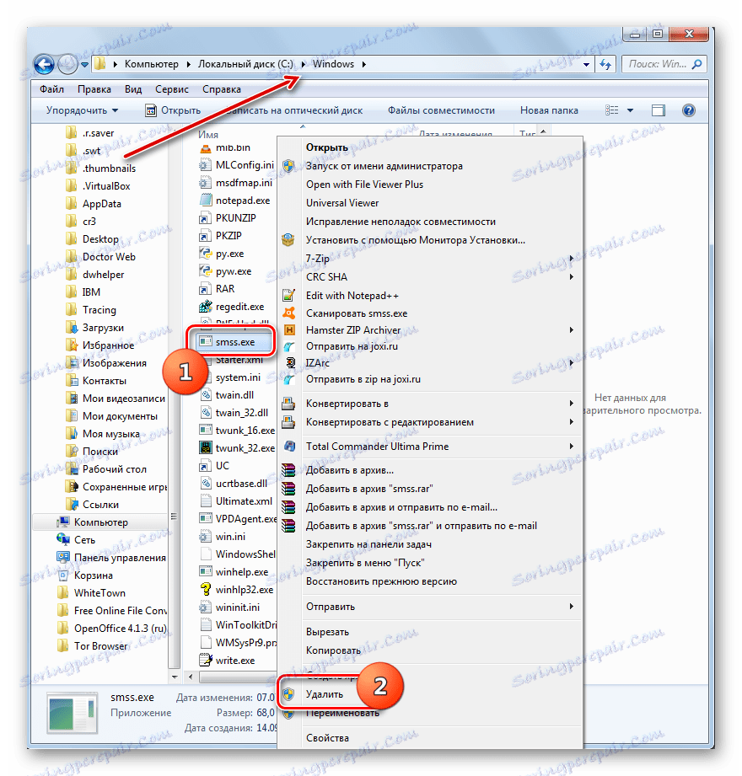The image size is (742, 776).
Task: Click Локальный диск (C:) in breadcrumb
Action: [x=245, y=64]
